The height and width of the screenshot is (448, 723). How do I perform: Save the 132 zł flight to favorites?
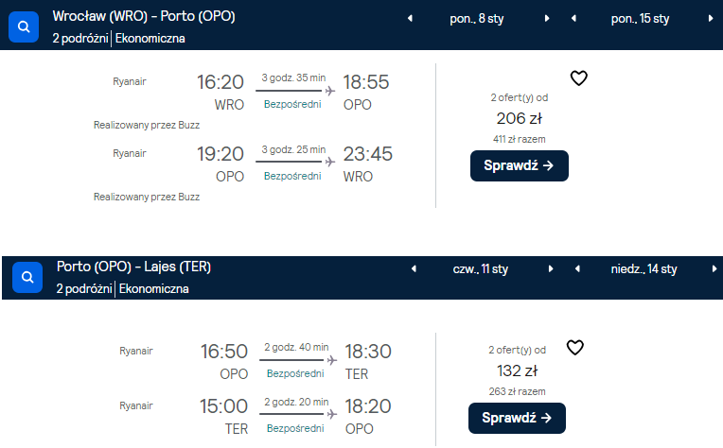tap(575, 348)
